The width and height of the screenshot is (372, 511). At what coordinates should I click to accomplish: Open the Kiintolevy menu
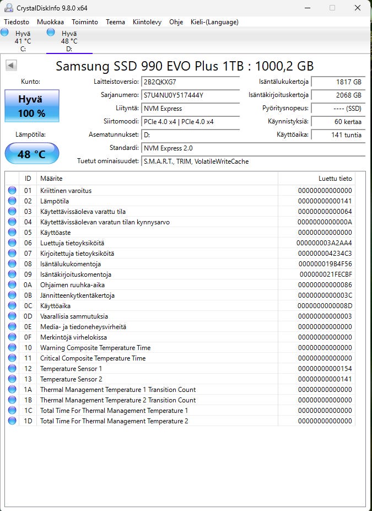coord(147,22)
